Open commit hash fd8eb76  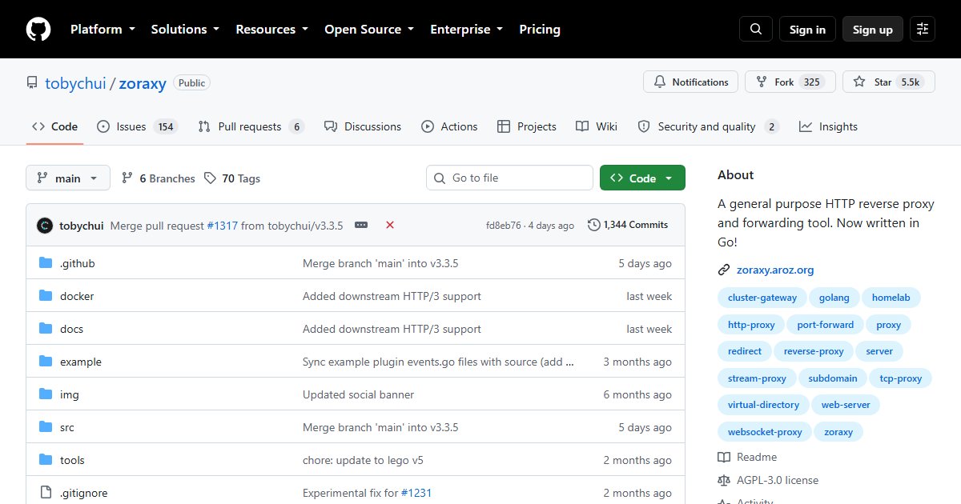pyautogui.click(x=503, y=226)
